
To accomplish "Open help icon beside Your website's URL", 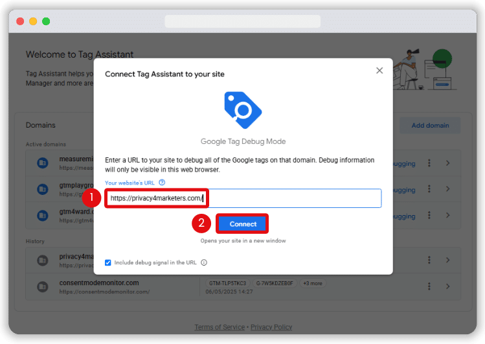I will click(x=162, y=183).
